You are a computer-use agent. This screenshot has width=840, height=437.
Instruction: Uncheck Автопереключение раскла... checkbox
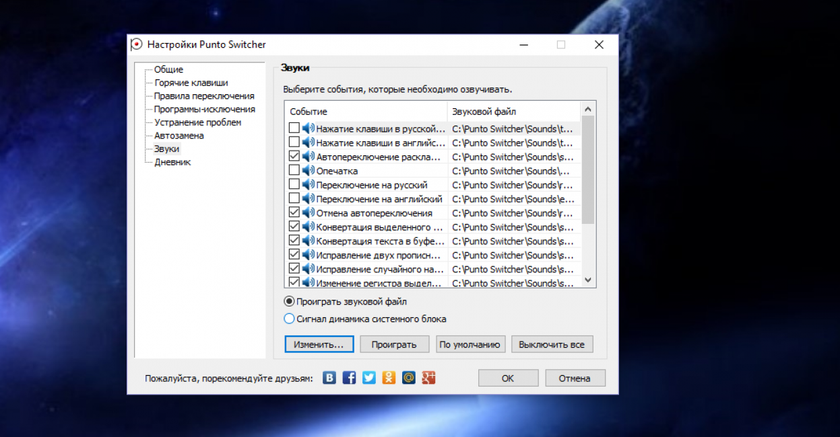tap(294, 157)
